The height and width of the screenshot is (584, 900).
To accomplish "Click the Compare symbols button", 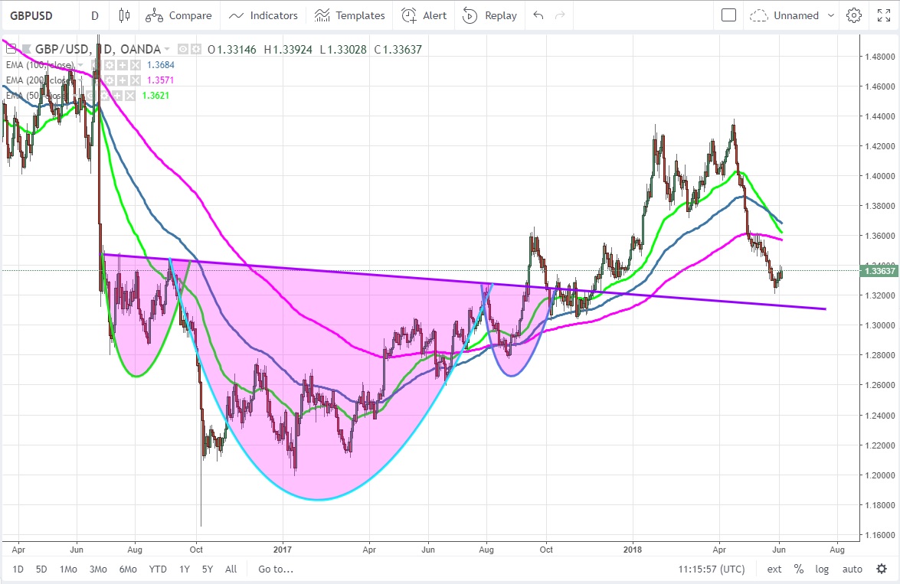I will coord(179,15).
